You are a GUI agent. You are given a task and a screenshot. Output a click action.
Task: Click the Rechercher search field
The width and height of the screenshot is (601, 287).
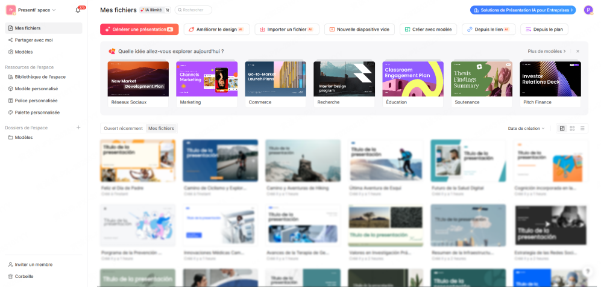(194, 10)
